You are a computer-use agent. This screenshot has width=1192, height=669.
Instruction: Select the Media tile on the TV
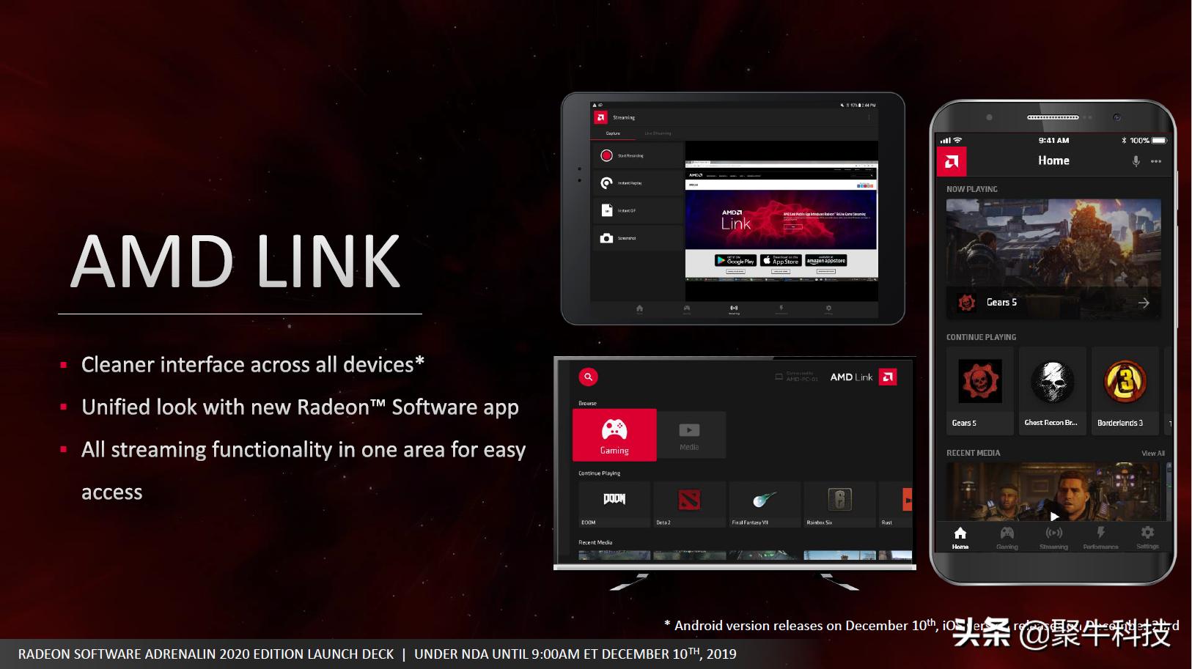pyautogui.click(x=689, y=435)
